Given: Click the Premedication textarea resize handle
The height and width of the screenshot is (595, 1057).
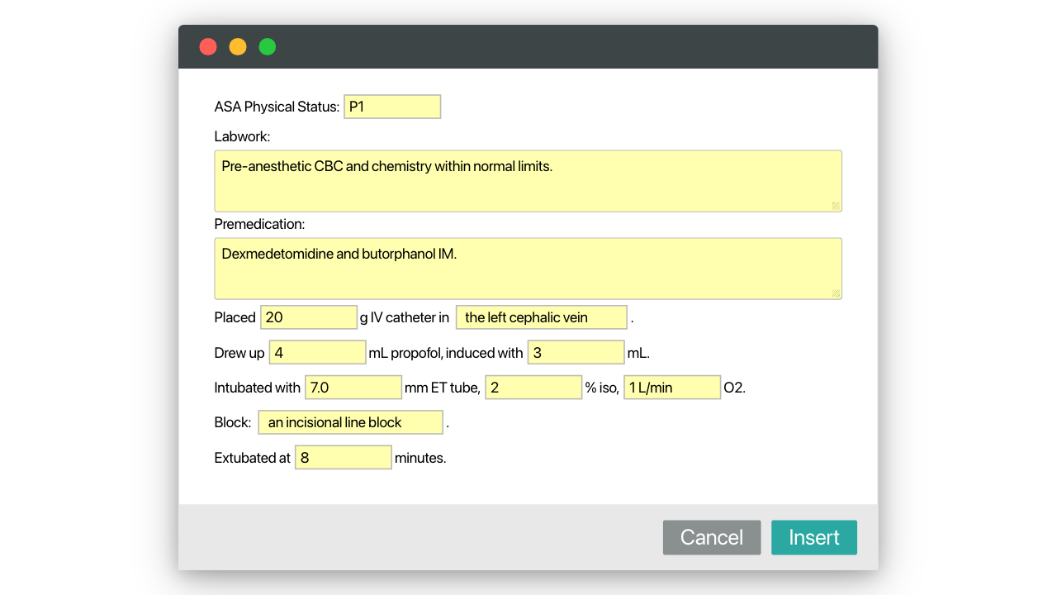Looking at the screenshot, I should 836,293.
